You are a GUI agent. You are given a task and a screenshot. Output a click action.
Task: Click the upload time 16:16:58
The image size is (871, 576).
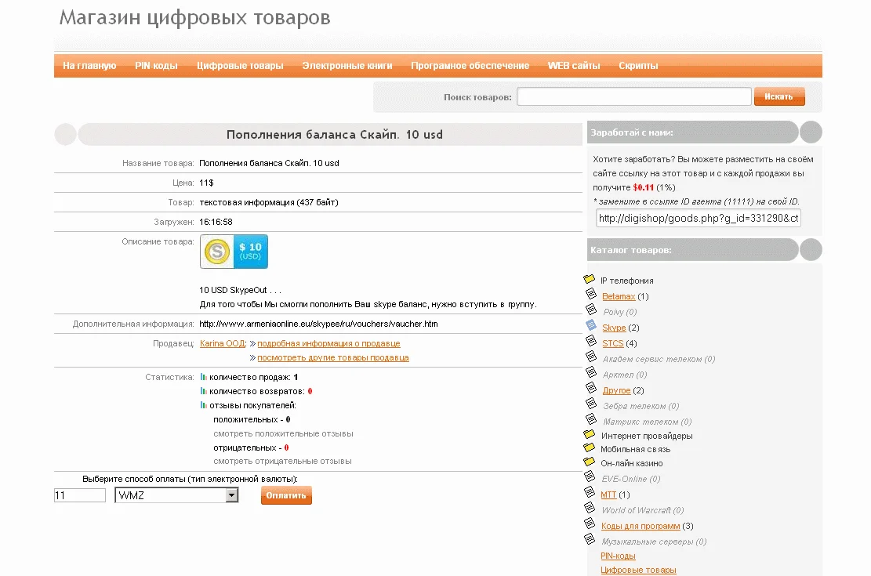216,222
